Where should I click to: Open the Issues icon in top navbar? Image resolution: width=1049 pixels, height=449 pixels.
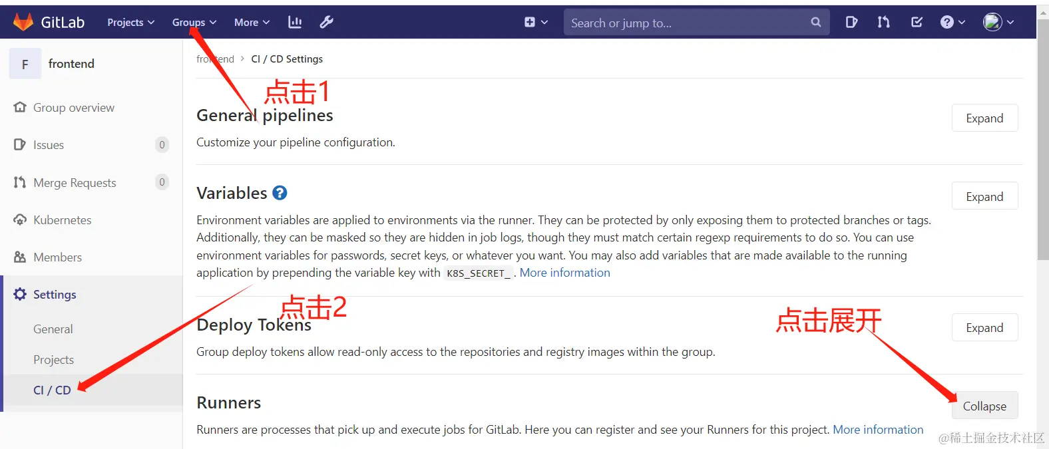[851, 22]
